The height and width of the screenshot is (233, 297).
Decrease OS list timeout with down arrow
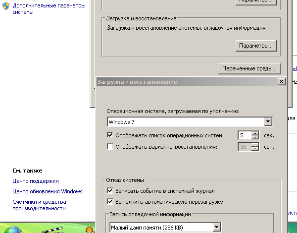tap(255, 137)
